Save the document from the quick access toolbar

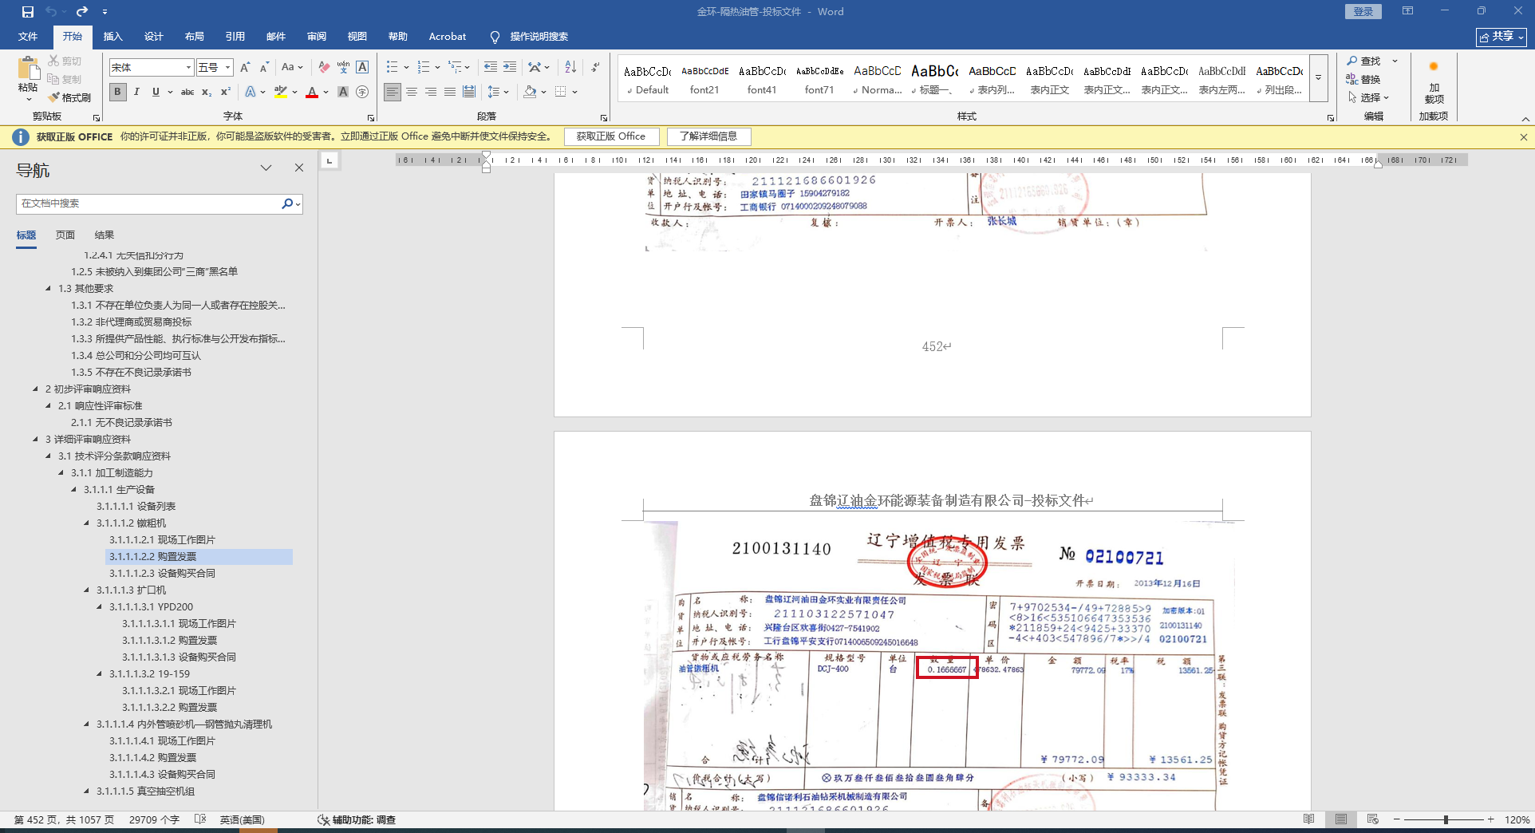pyautogui.click(x=28, y=12)
